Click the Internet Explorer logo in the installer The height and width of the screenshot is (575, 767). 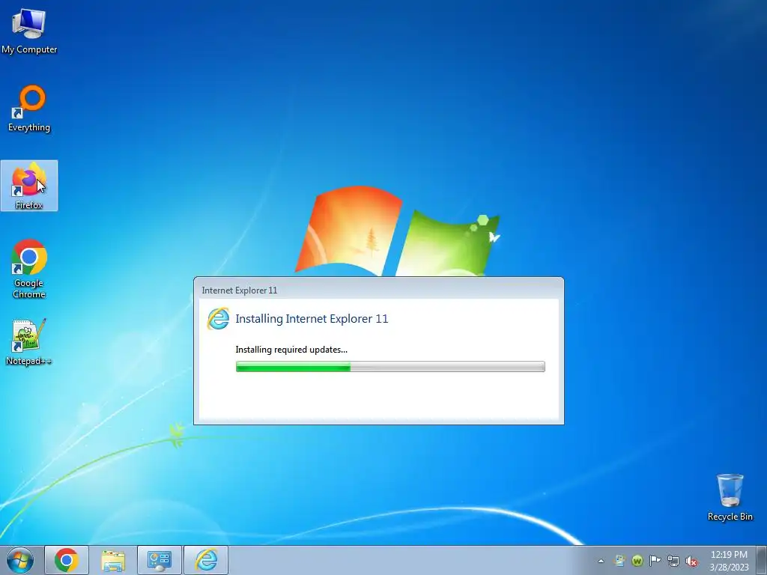[218, 319]
